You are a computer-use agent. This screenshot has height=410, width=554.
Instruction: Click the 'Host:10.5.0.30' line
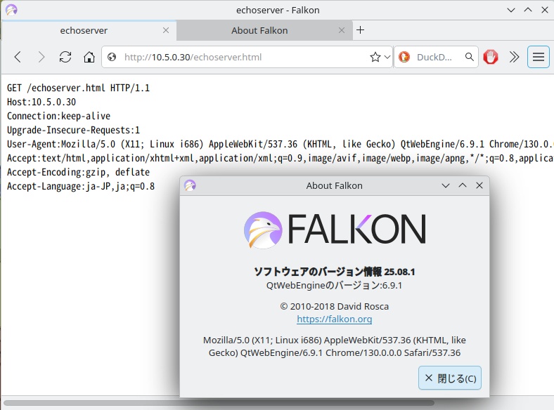pyautogui.click(x=41, y=102)
